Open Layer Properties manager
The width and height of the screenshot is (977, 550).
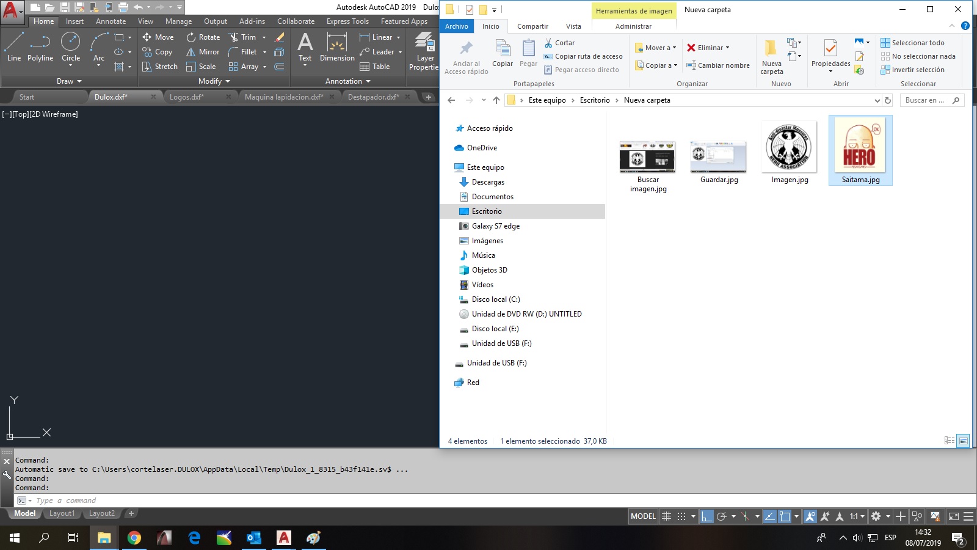424,51
